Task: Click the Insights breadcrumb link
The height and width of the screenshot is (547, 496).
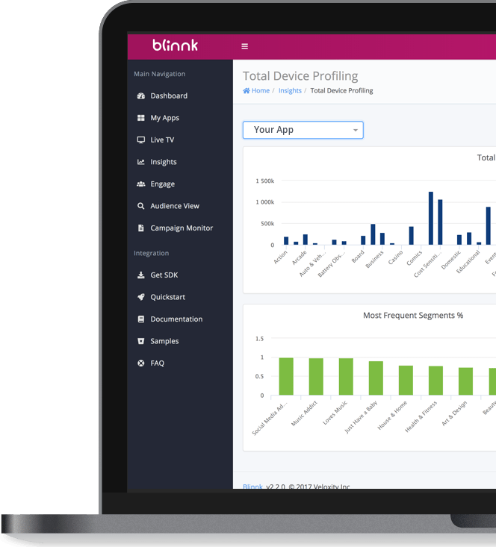Action: (x=290, y=91)
